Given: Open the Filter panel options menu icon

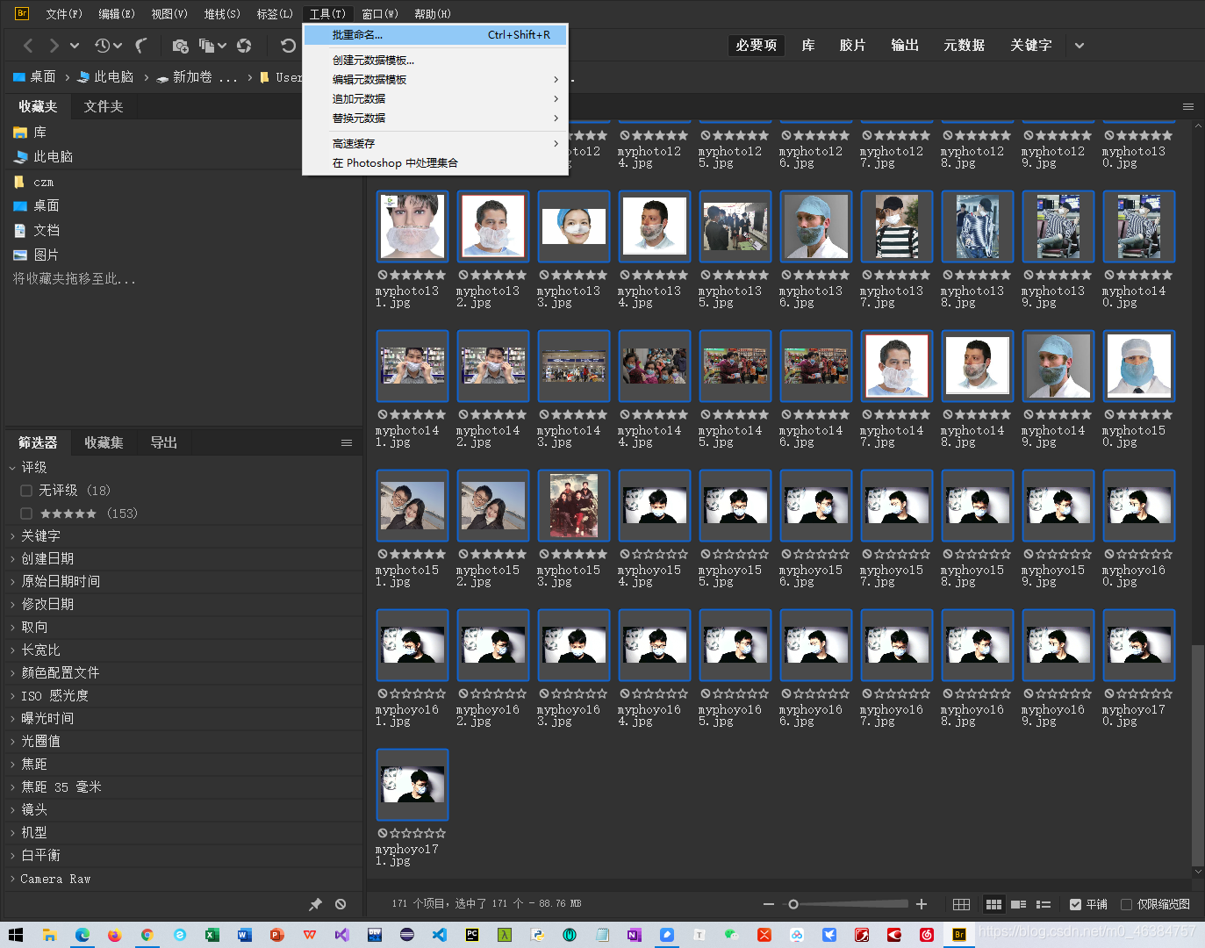Looking at the screenshot, I should (x=347, y=443).
